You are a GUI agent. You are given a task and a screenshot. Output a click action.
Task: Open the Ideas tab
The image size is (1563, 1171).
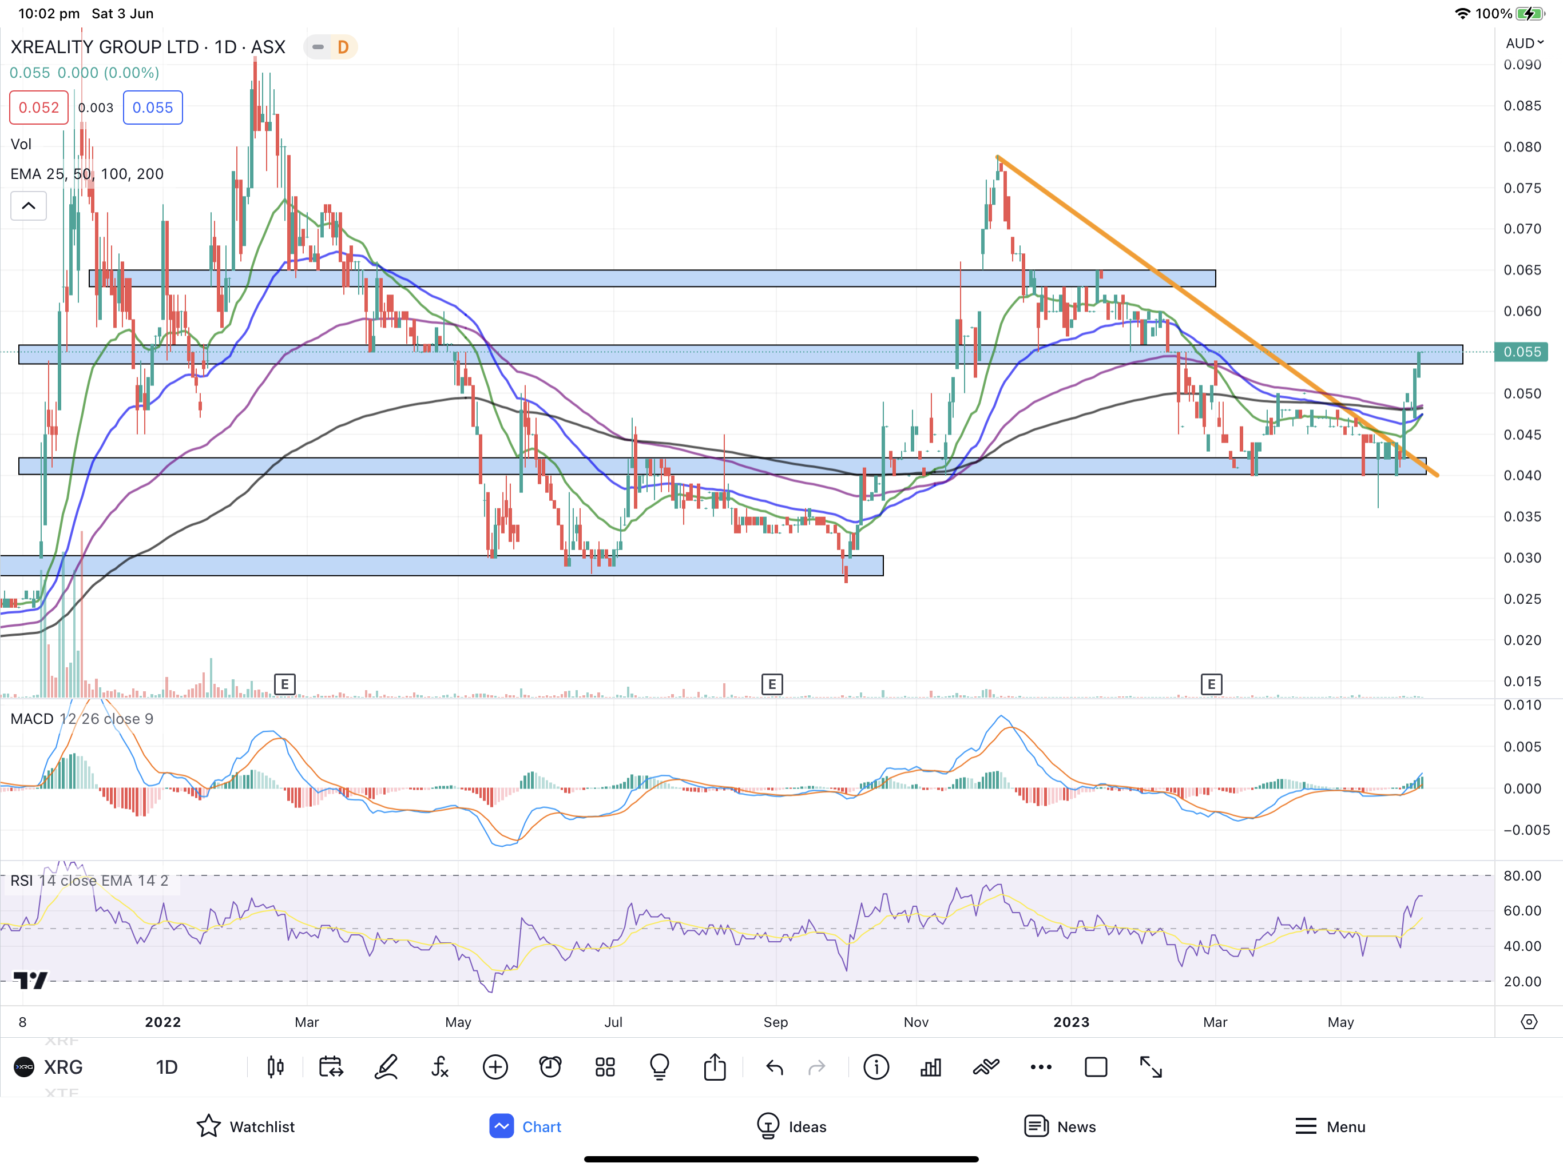(x=791, y=1126)
